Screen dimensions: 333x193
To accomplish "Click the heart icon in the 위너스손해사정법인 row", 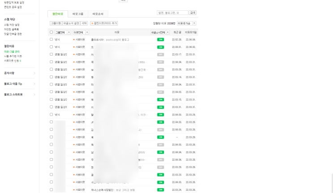I will tap(74, 190).
